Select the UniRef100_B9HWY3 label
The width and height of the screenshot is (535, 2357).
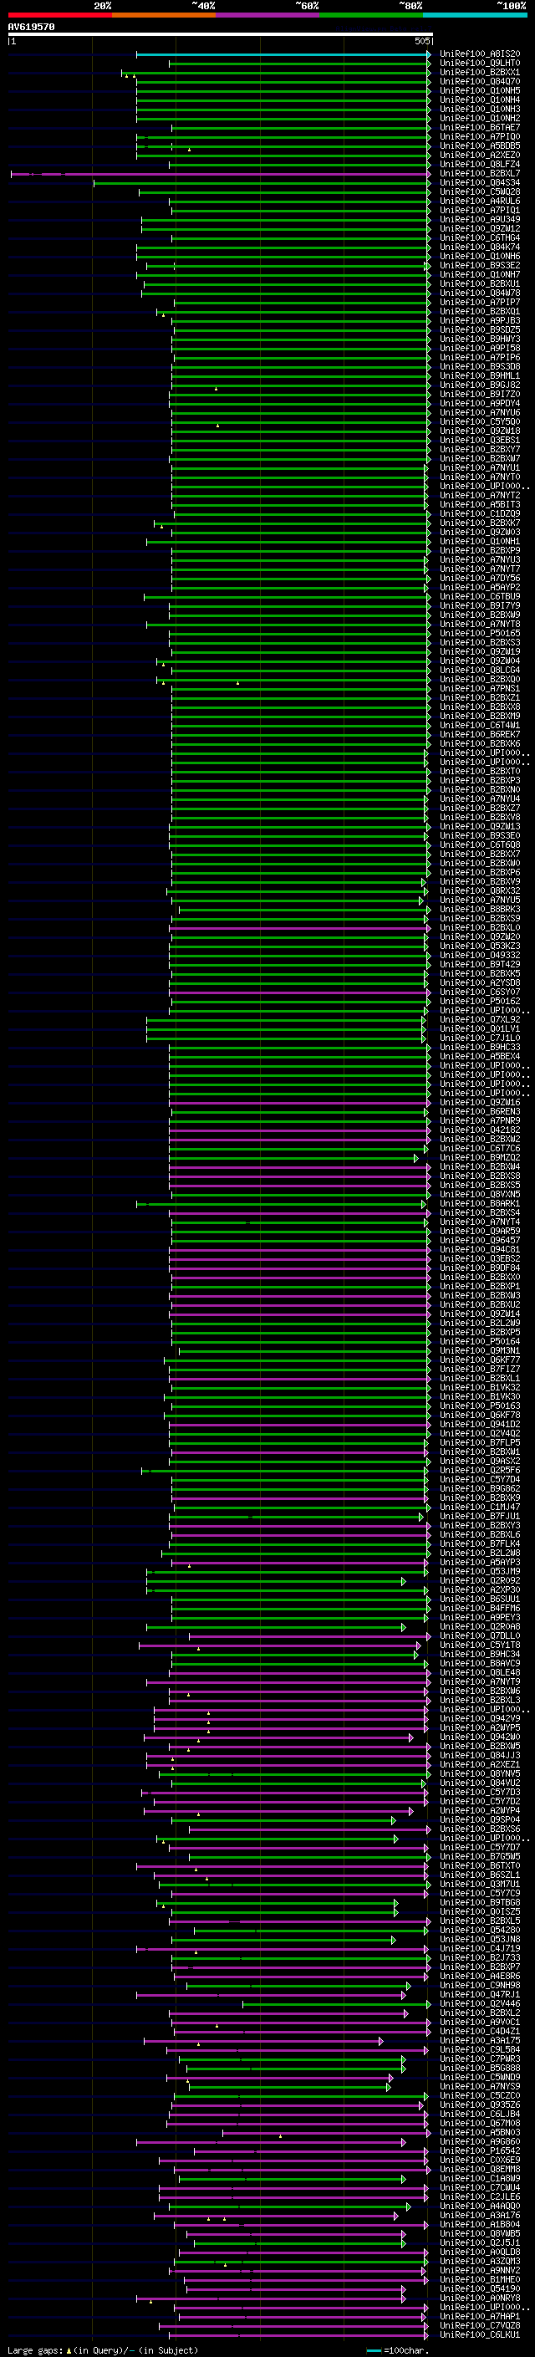(x=480, y=339)
